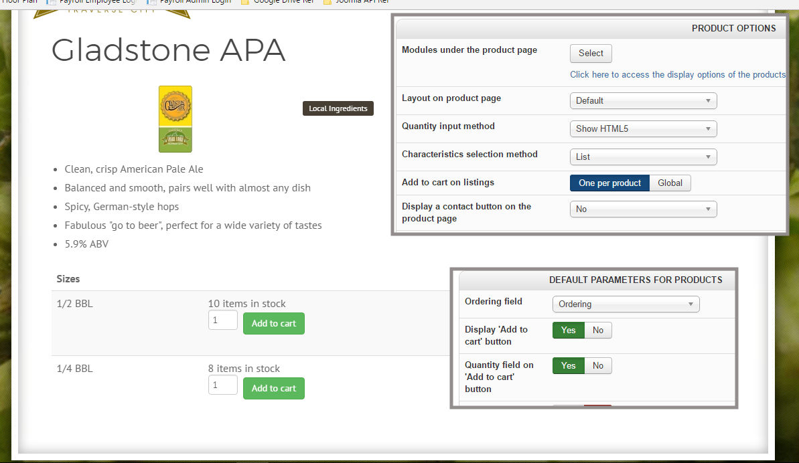Open the Layout on product page dropdown

(643, 101)
